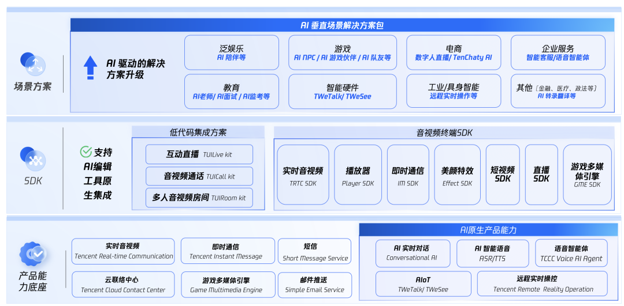Select the 游戏 AI NPC card
The height and width of the screenshot is (306, 624).
click(x=342, y=52)
